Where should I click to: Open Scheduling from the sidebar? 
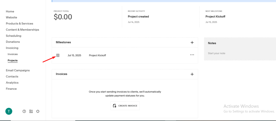coord(13,36)
